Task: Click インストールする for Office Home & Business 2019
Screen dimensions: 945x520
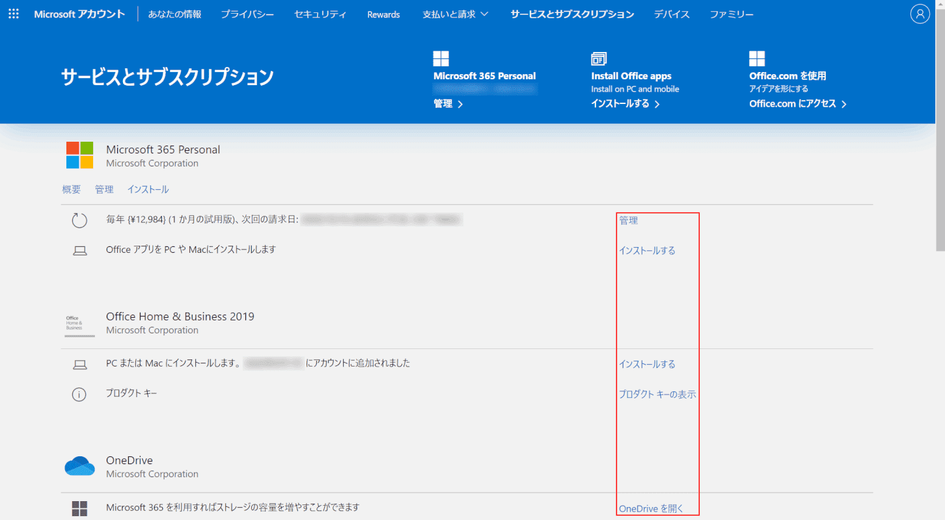Action: (x=647, y=365)
